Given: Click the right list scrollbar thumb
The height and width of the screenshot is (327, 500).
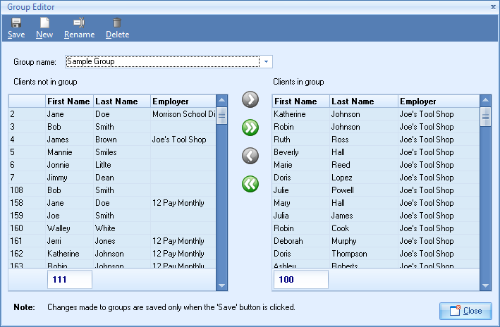Looking at the screenshot, I should pyautogui.click(x=485, y=117).
